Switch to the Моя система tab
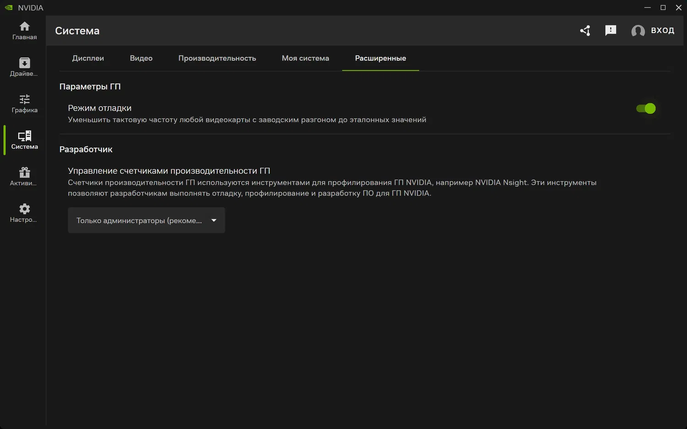The height and width of the screenshot is (429, 687). coord(305,58)
